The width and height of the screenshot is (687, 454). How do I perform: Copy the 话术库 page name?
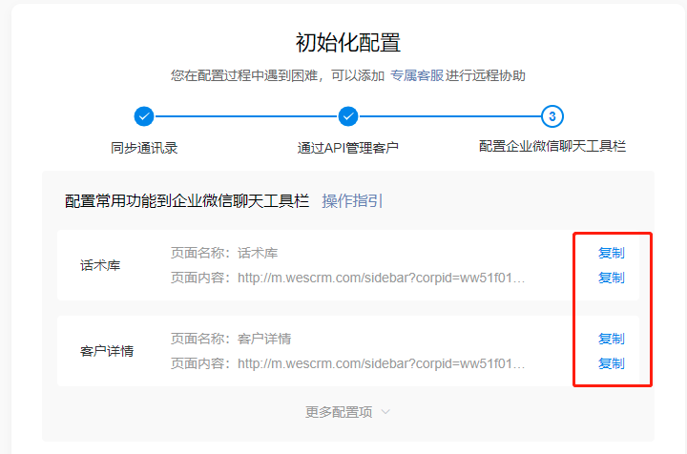pyautogui.click(x=611, y=253)
